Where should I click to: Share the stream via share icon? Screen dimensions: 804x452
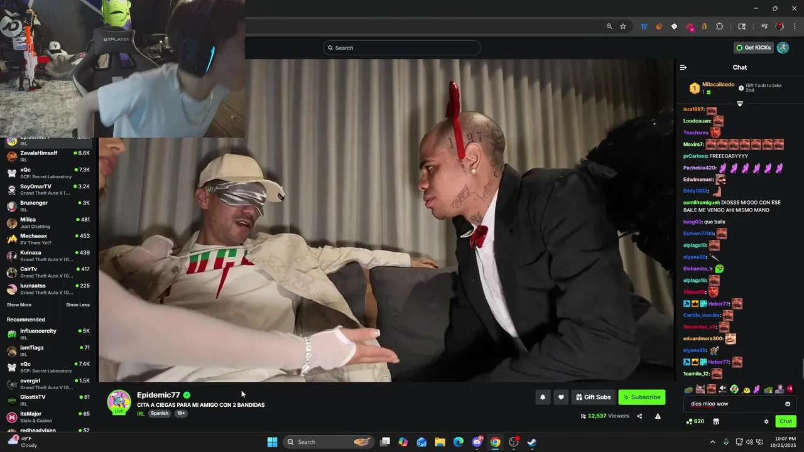pos(639,416)
